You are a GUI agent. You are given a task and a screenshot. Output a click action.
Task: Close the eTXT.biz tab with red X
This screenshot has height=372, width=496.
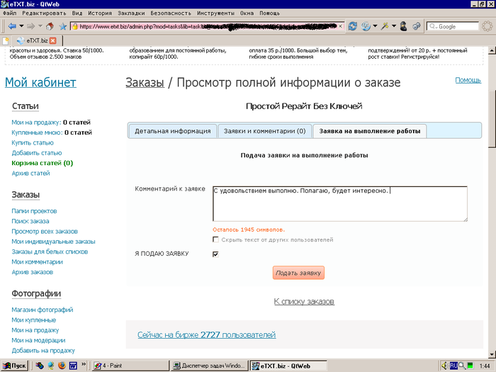(52, 40)
